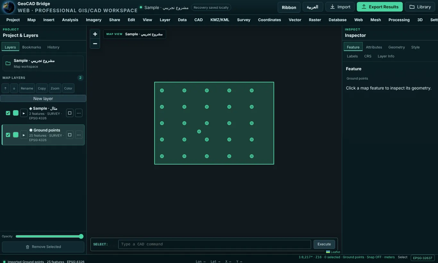Move selected layer down with arrow button
This screenshot has width=438, height=263.
[14, 88]
